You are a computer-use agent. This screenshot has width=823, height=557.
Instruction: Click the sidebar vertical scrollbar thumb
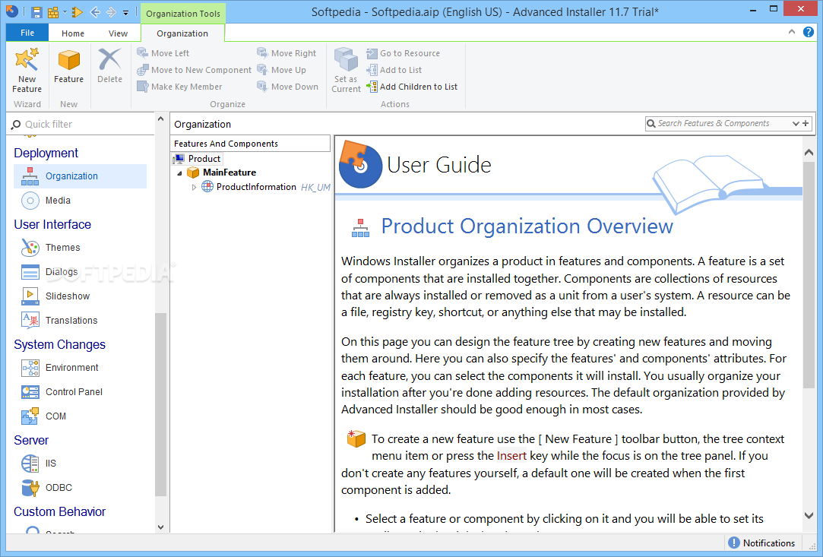[160, 404]
